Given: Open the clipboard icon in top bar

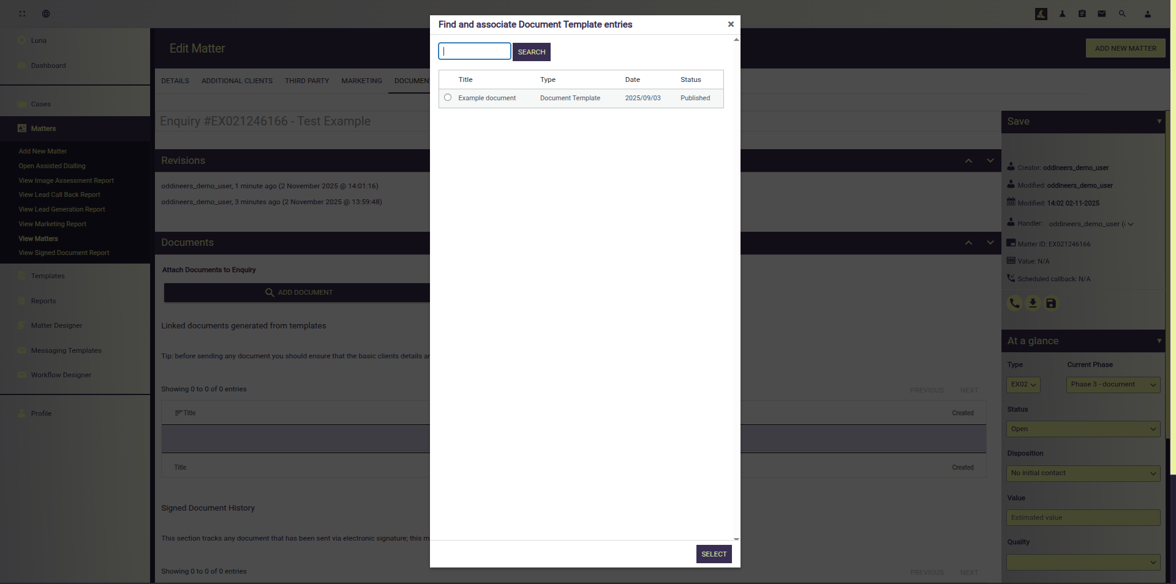Looking at the screenshot, I should point(1082,14).
